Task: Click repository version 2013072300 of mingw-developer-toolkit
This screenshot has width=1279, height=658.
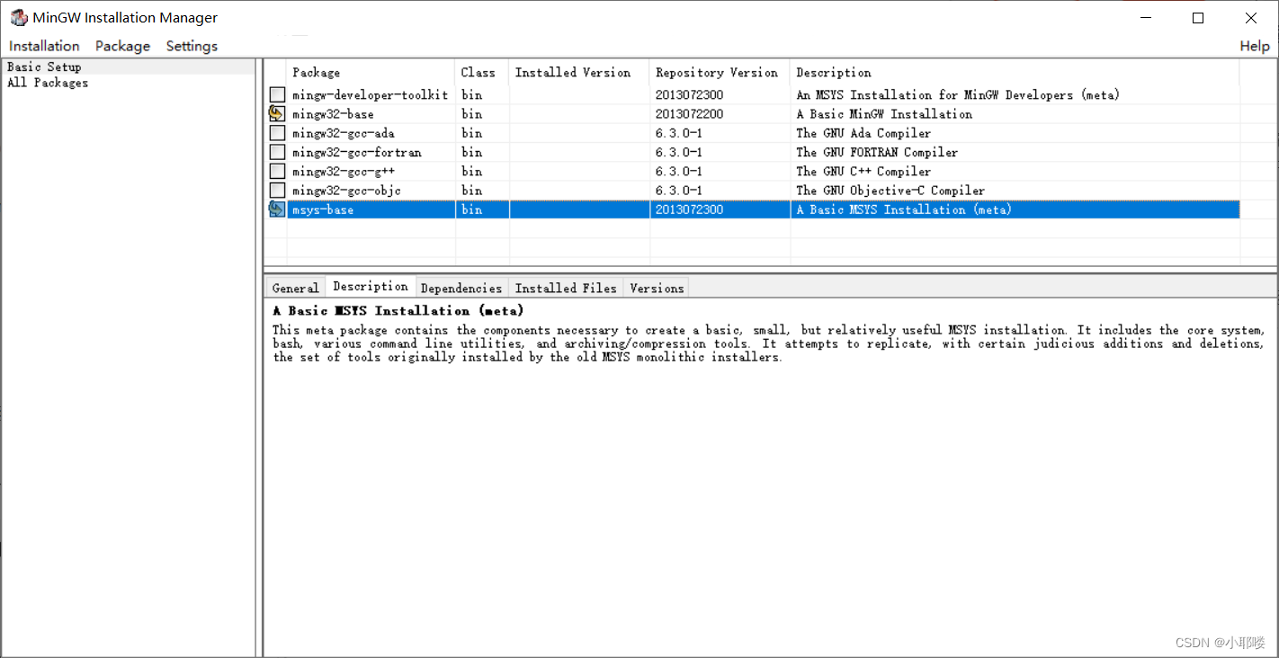Action: 689,94
